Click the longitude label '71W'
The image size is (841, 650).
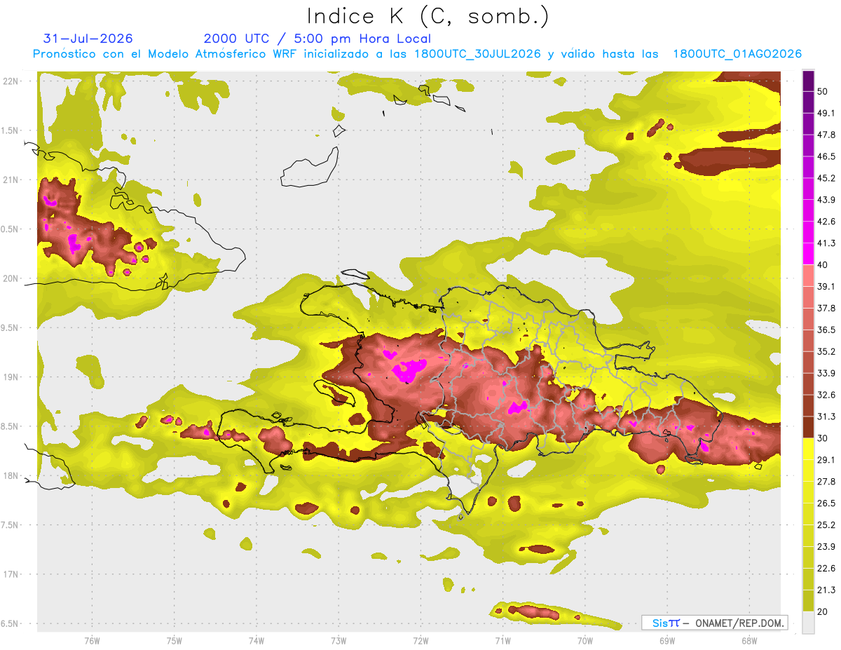(x=502, y=641)
